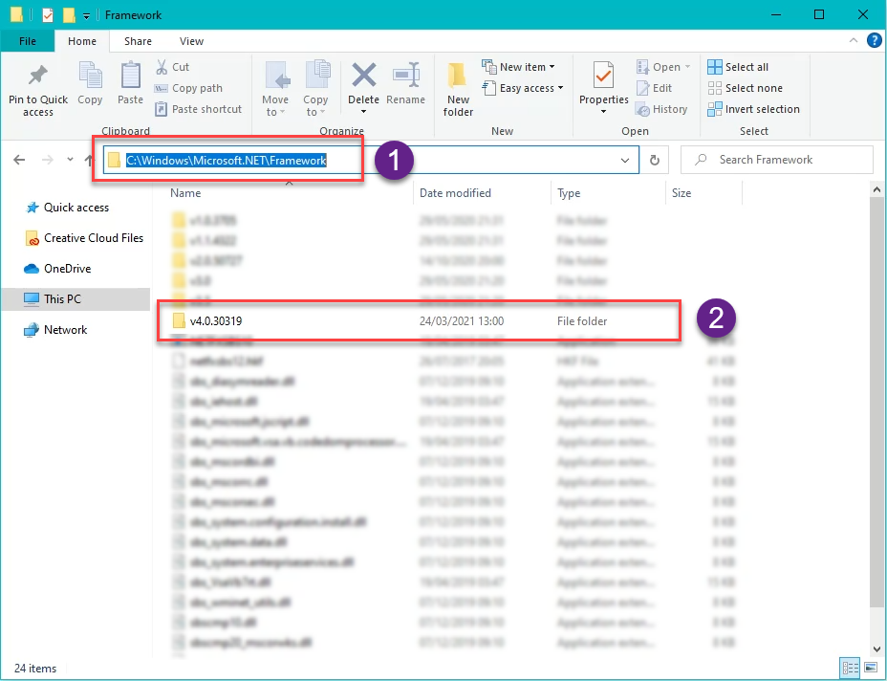887x681 pixels.
Task: Sort by the Name column header
Action: click(x=185, y=193)
